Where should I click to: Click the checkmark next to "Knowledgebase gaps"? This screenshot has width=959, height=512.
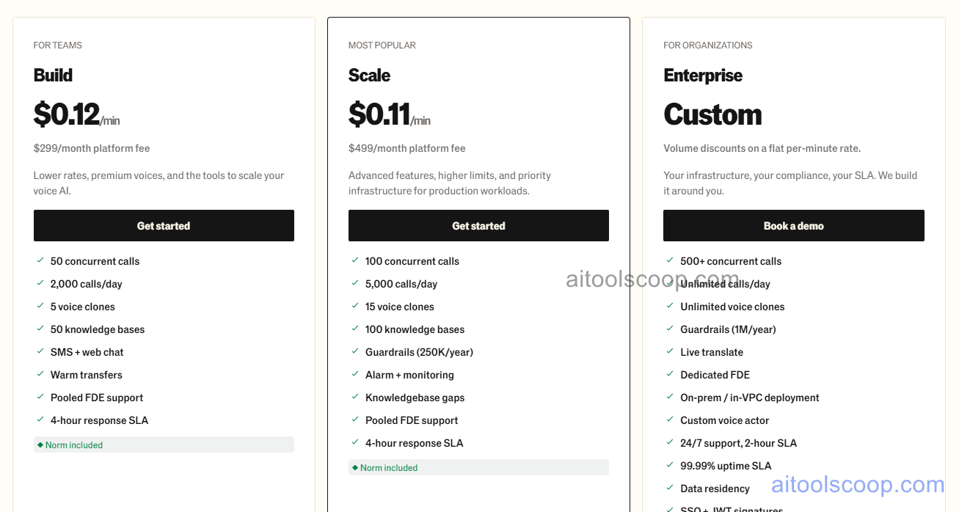coord(356,398)
